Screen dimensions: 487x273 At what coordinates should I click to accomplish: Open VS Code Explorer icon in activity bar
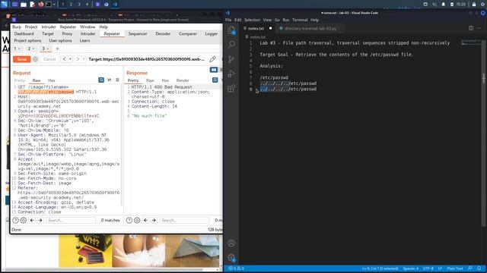click(x=231, y=30)
